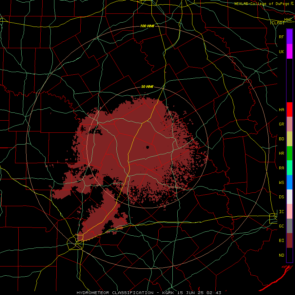The height and width of the screenshot is (295, 295).
Task: Click the HR legend label
Action: [282, 153]
